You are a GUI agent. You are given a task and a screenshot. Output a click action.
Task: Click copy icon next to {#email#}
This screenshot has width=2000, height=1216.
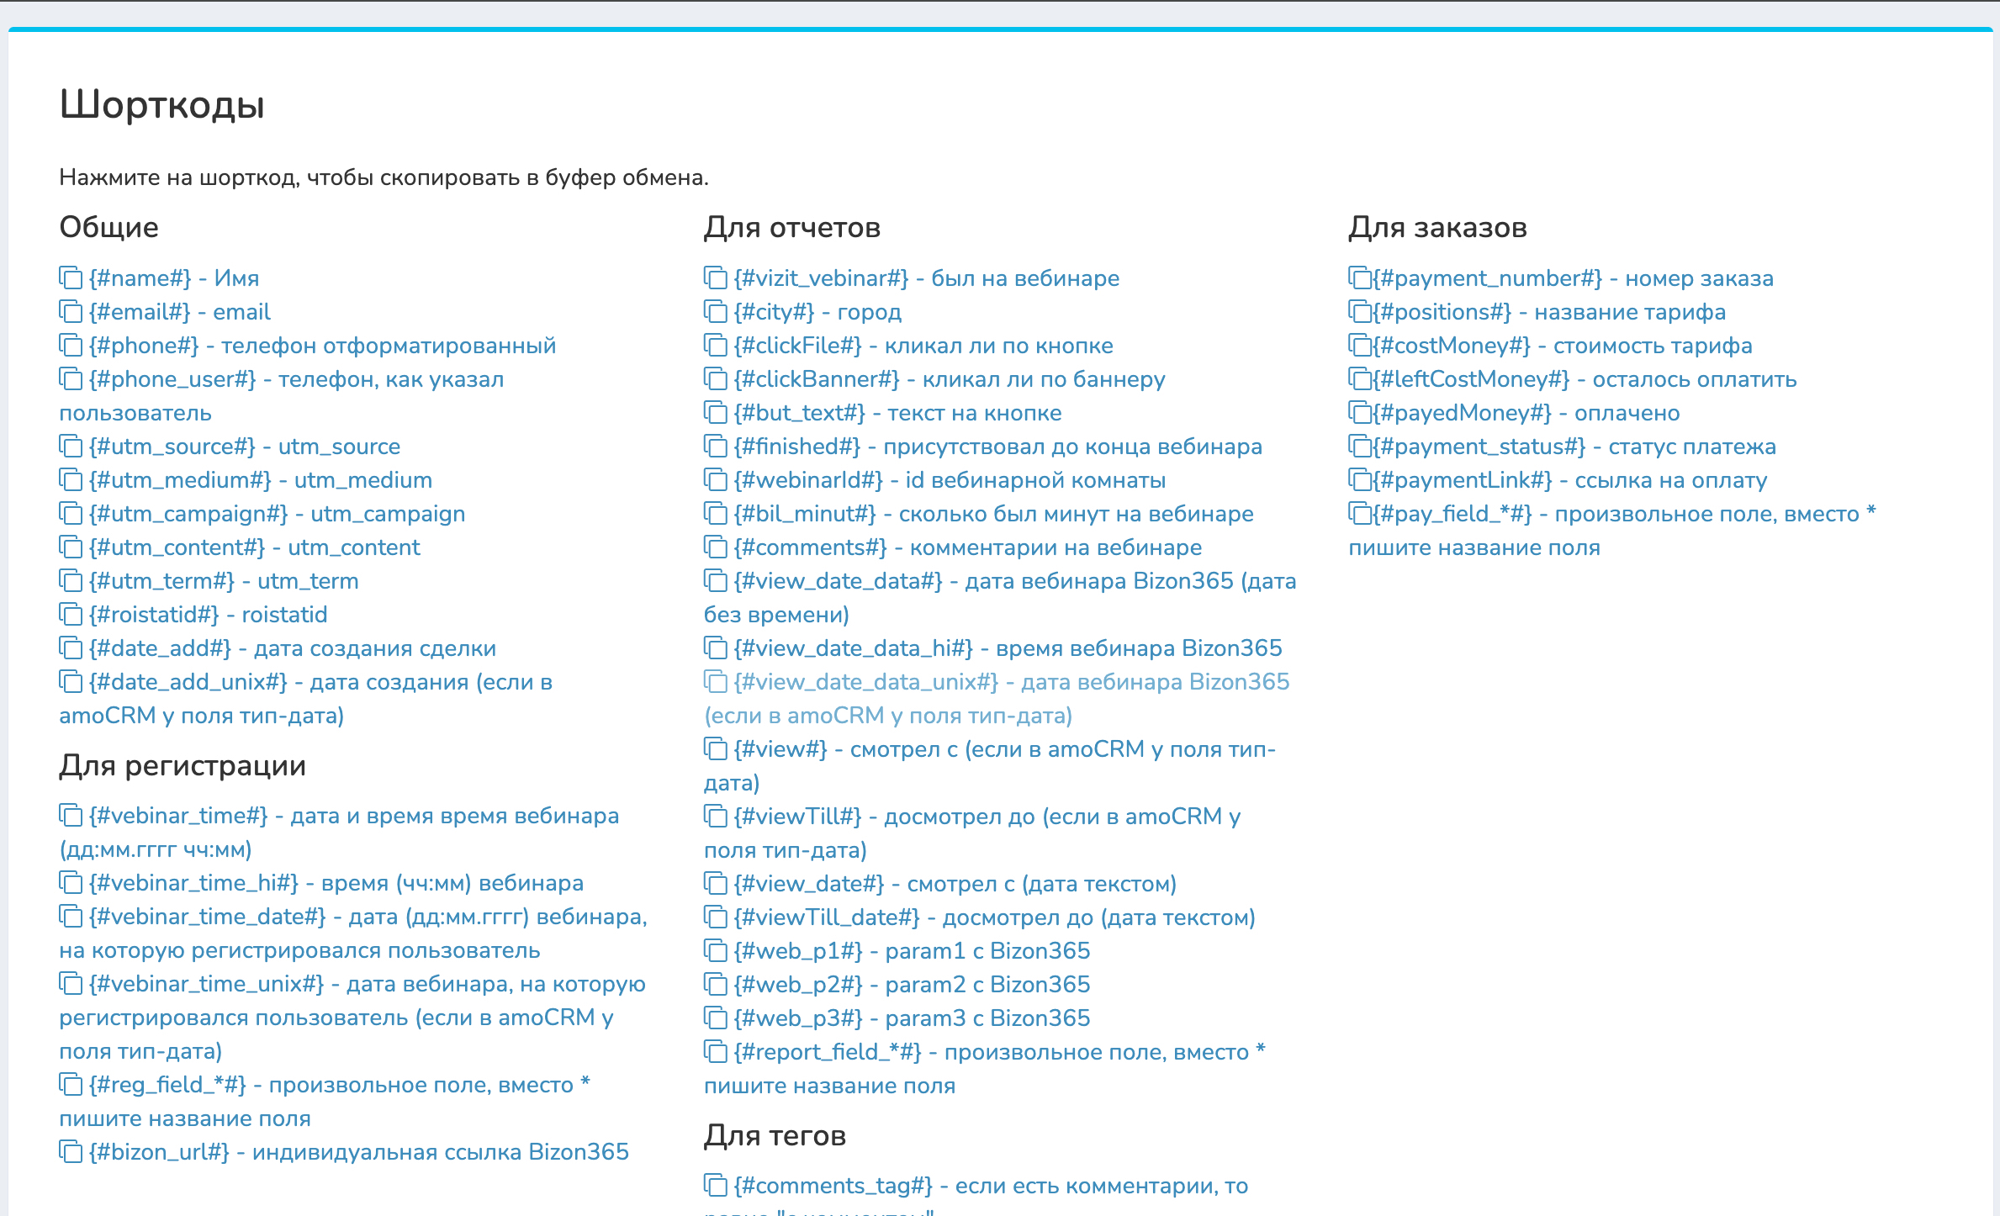point(71,311)
